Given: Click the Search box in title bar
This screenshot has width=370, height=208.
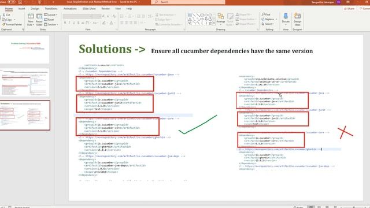Looking at the screenshot, I should coord(188,2).
